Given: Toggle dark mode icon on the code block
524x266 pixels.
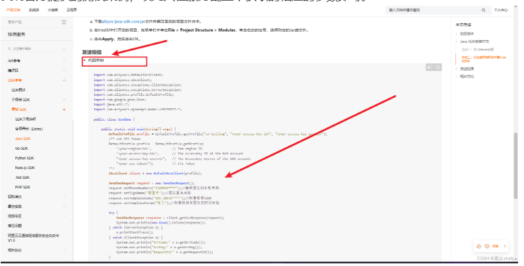Looking at the screenshot, I should [430, 67].
